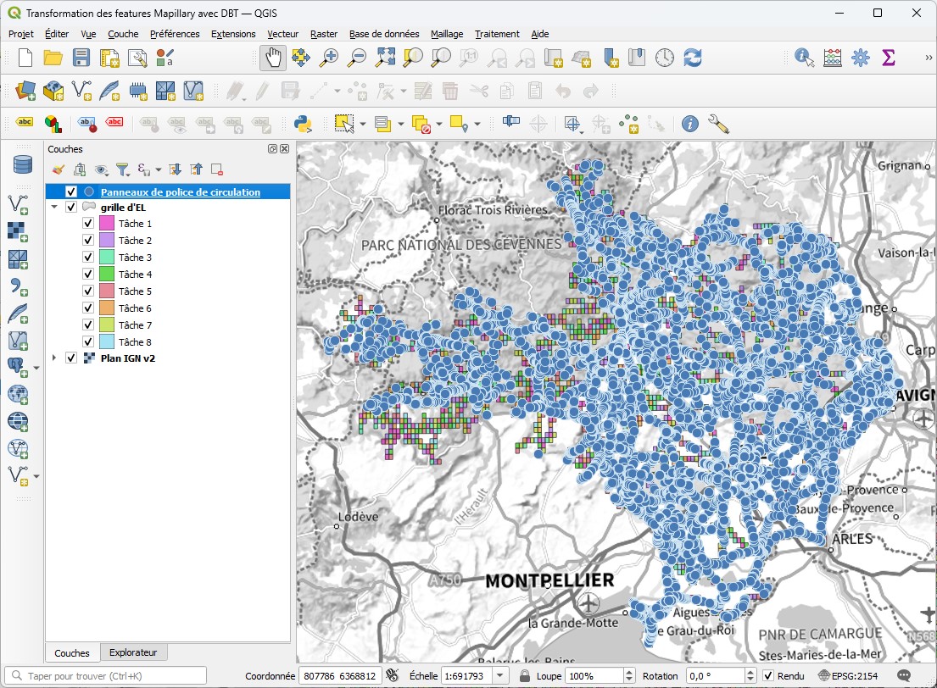Viewport: 937px width, 688px height.
Task: Click the Rotation value field
Action: [716, 675]
